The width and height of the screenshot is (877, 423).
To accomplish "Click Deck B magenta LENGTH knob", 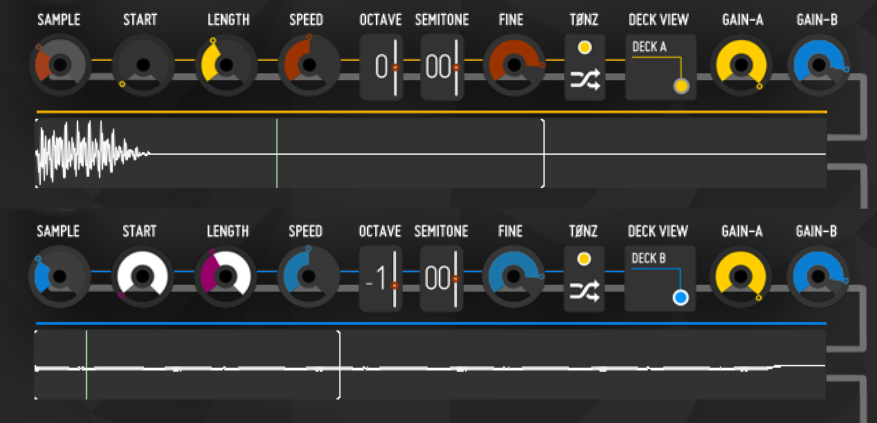I will [x=226, y=276].
